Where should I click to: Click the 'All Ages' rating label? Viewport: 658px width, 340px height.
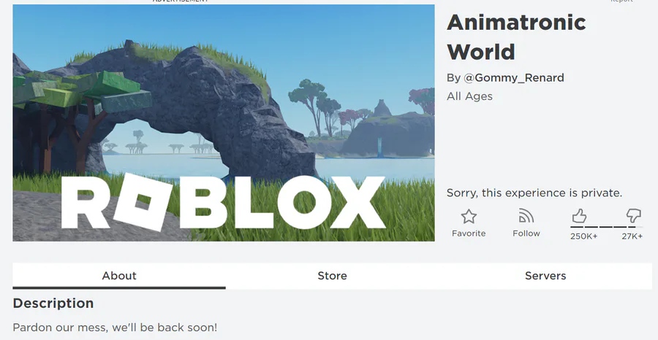click(469, 96)
